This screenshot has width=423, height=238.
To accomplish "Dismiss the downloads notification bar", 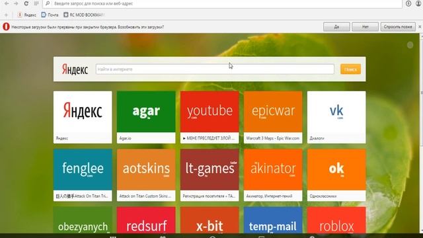I will tap(420, 26).
